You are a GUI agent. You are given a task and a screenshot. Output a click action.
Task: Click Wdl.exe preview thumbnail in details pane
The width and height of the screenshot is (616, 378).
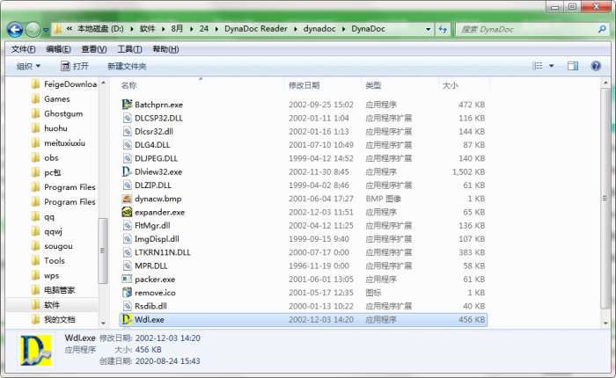pyautogui.click(x=36, y=351)
